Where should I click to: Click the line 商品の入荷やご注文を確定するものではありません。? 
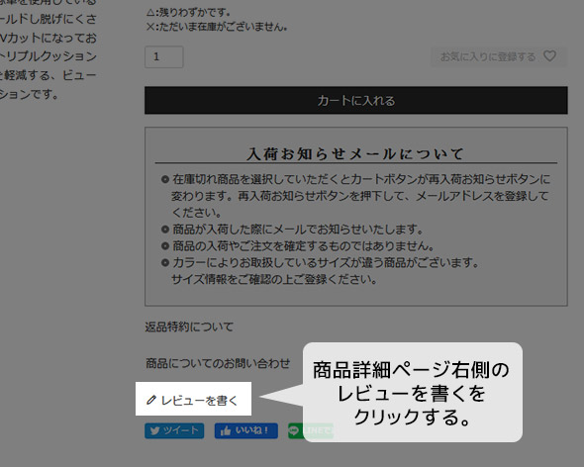(303, 245)
